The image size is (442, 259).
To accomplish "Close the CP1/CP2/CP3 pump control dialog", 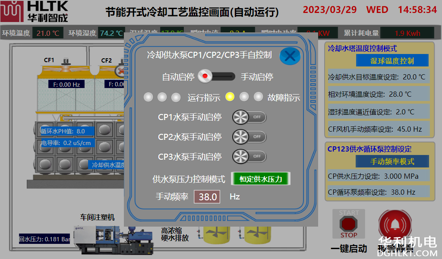I will pos(290,56).
